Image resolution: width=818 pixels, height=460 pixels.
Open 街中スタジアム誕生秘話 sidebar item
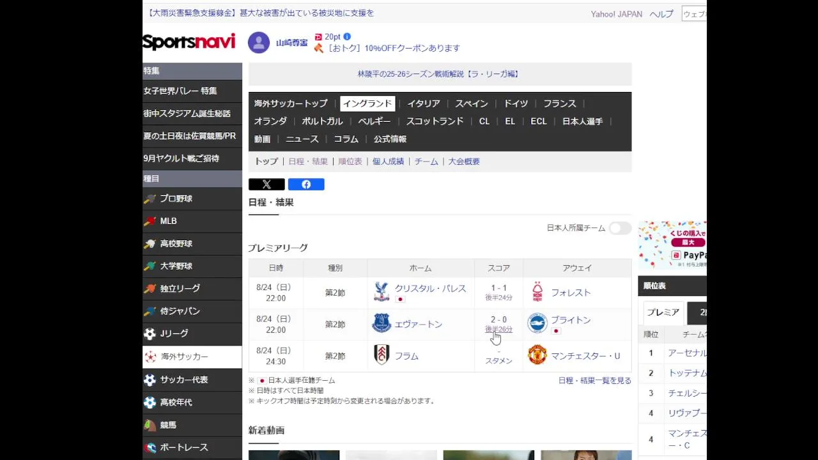tap(192, 114)
